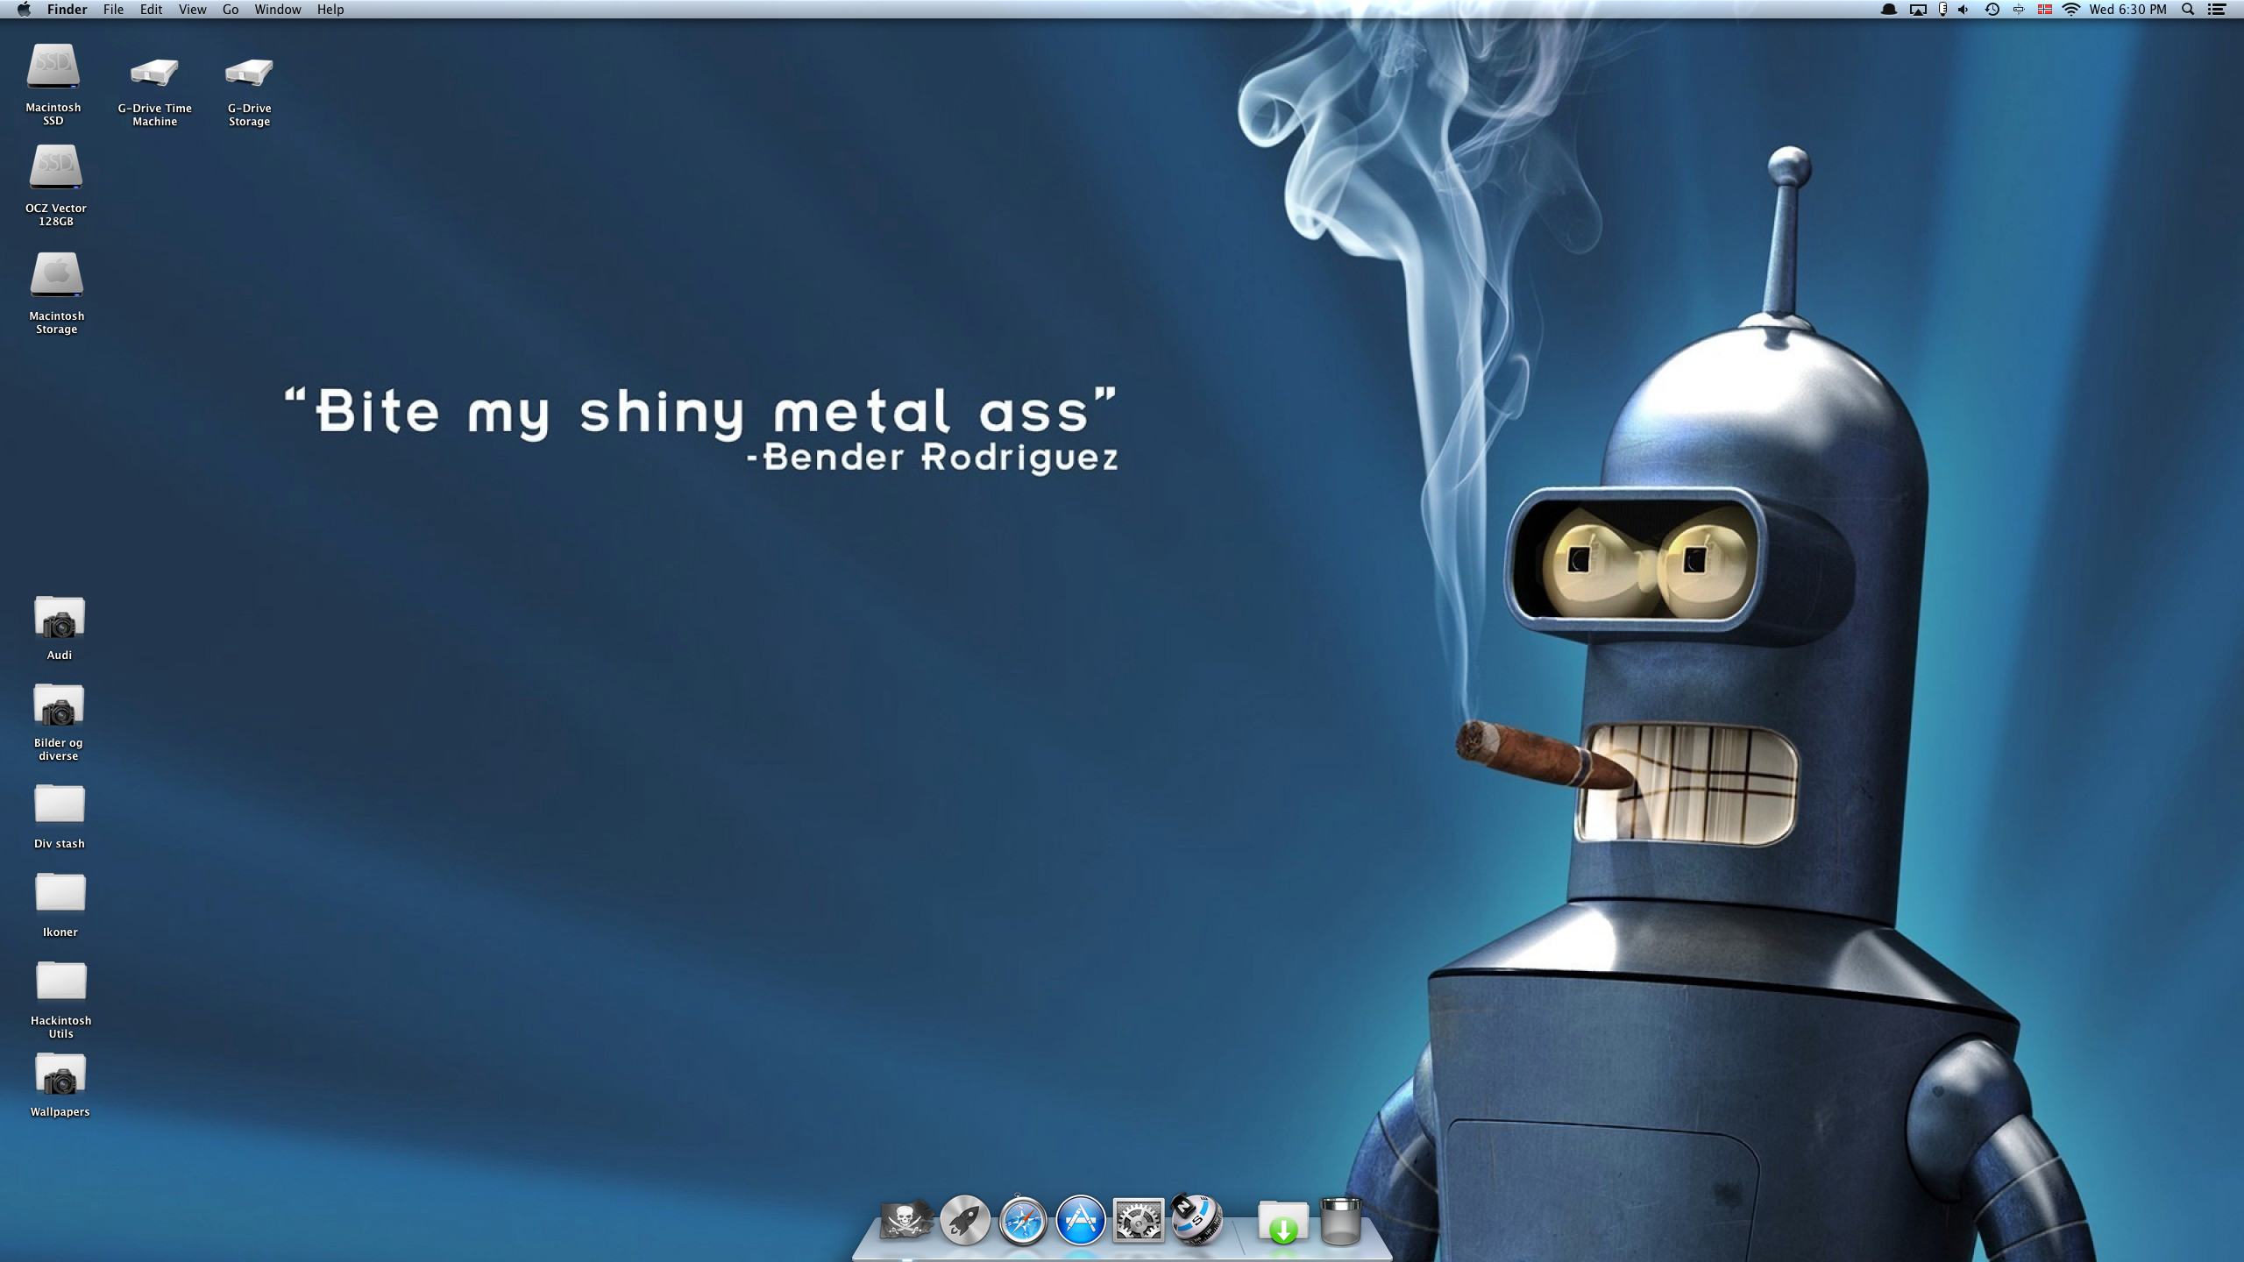The height and width of the screenshot is (1262, 2244).
Task: Open the Go menu
Action: pos(231,10)
